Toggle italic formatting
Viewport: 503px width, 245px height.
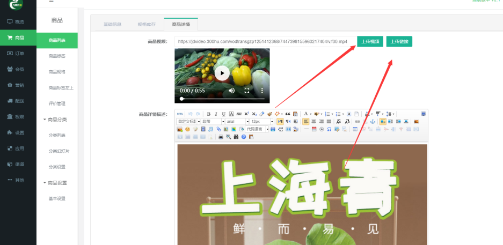(216, 114)
